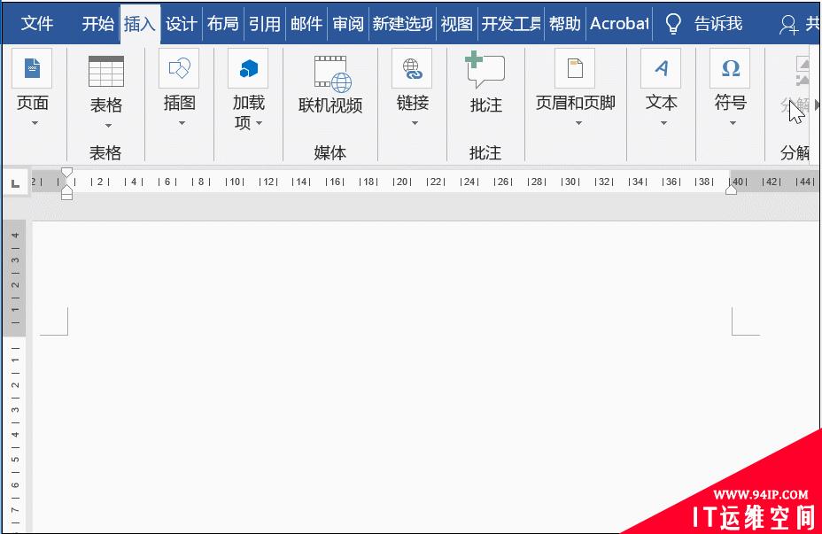Insert Online Video (联机视频) icon
The width and height of the screenshot is (822, 534).
332,74
